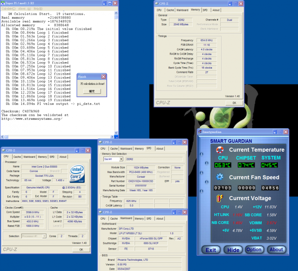Click the Super PI title bar icon

[x=3, y=3]
